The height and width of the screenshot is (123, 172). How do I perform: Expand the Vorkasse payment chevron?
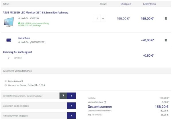(x=9, y=57)
